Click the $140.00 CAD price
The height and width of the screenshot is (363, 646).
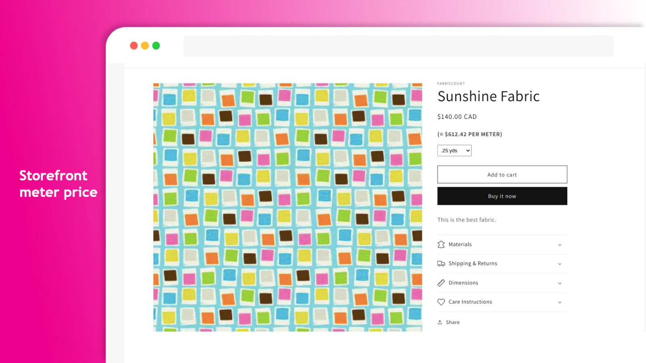[457, 117]
